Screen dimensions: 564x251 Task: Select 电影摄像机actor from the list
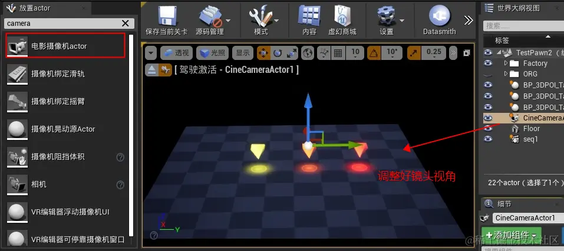(65, 45)
